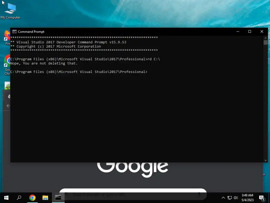
Task: Open the volume tray icon
Action: coord(236,198)
